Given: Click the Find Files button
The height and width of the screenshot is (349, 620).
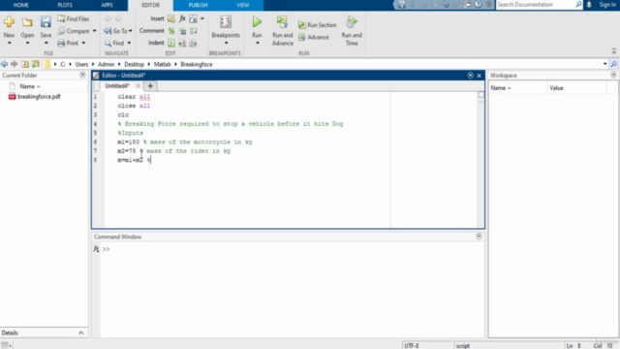Looking at the screenshot, I should tap(74, 18).
